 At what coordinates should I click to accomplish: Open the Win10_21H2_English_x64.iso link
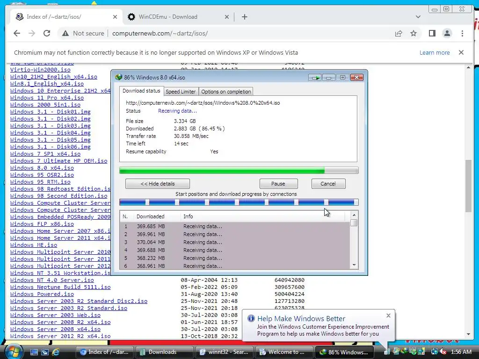pyautogui.click(x=54, y=77)
